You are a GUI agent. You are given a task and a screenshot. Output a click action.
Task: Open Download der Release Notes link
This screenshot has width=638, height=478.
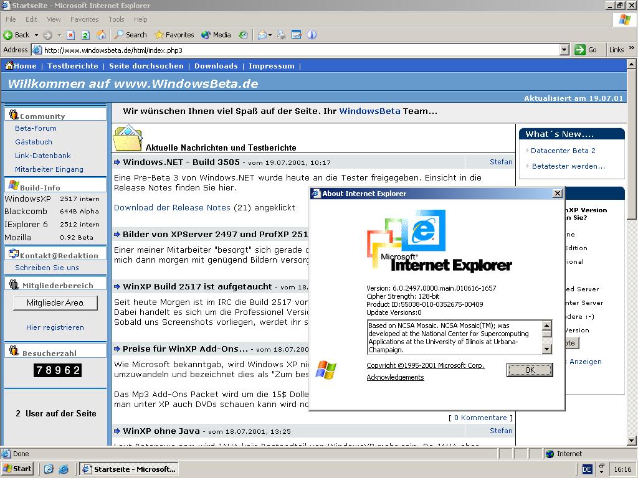(x=172, y=208)
